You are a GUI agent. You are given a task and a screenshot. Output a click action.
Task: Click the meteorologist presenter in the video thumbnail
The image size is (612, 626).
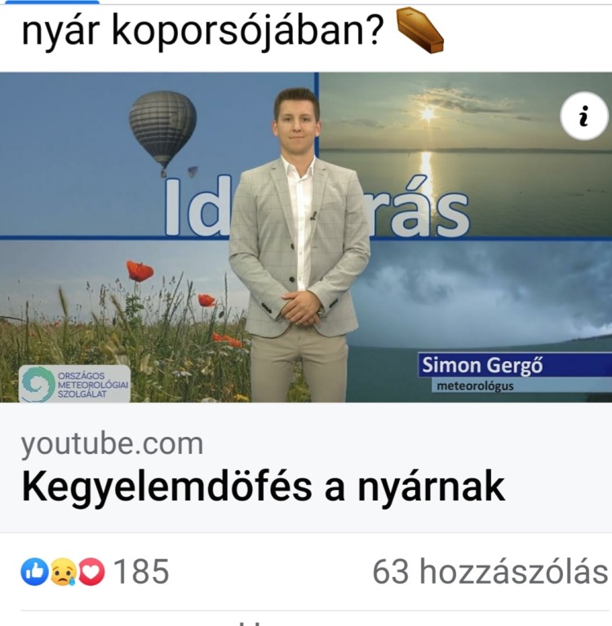coord(299,245)
